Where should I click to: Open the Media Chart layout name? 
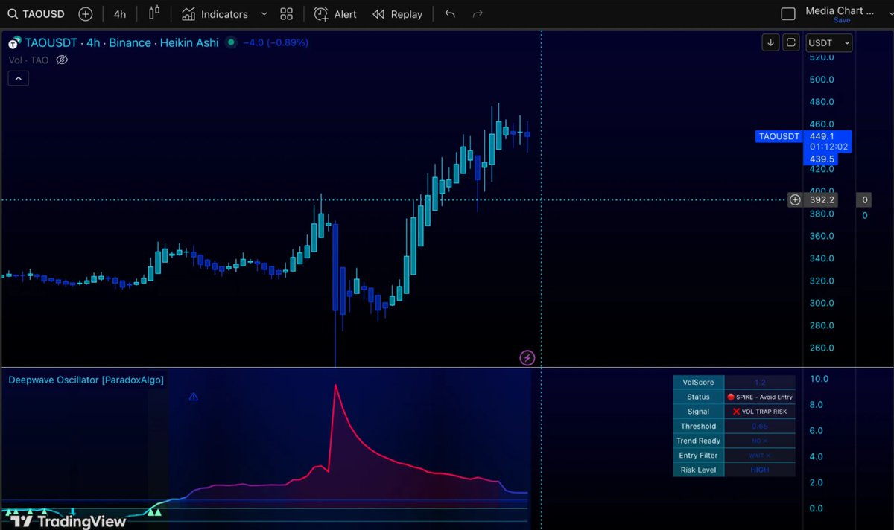coord(840,11)
